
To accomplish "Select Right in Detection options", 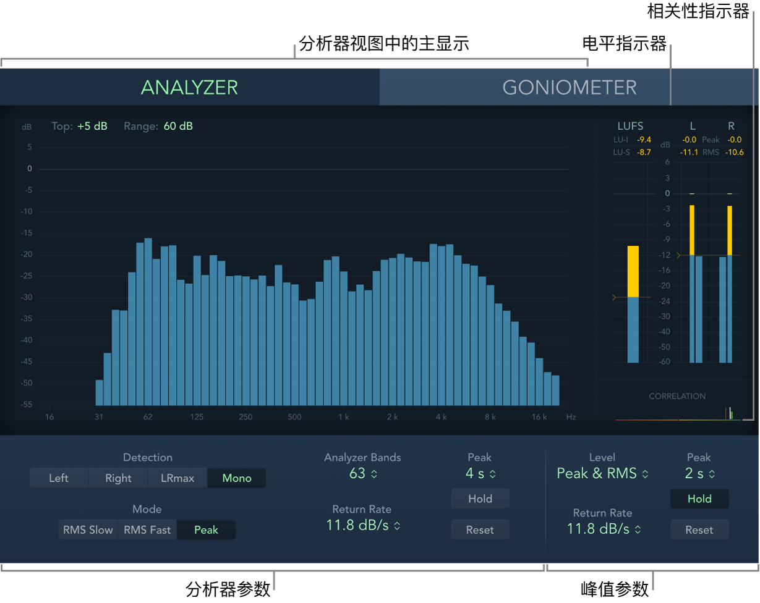I will pyautogui.click(x=117, y=478).
